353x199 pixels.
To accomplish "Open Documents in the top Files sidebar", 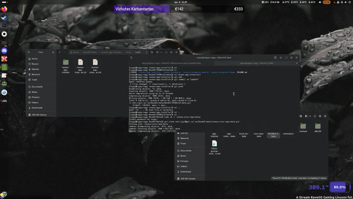I will tap(41, 87).
